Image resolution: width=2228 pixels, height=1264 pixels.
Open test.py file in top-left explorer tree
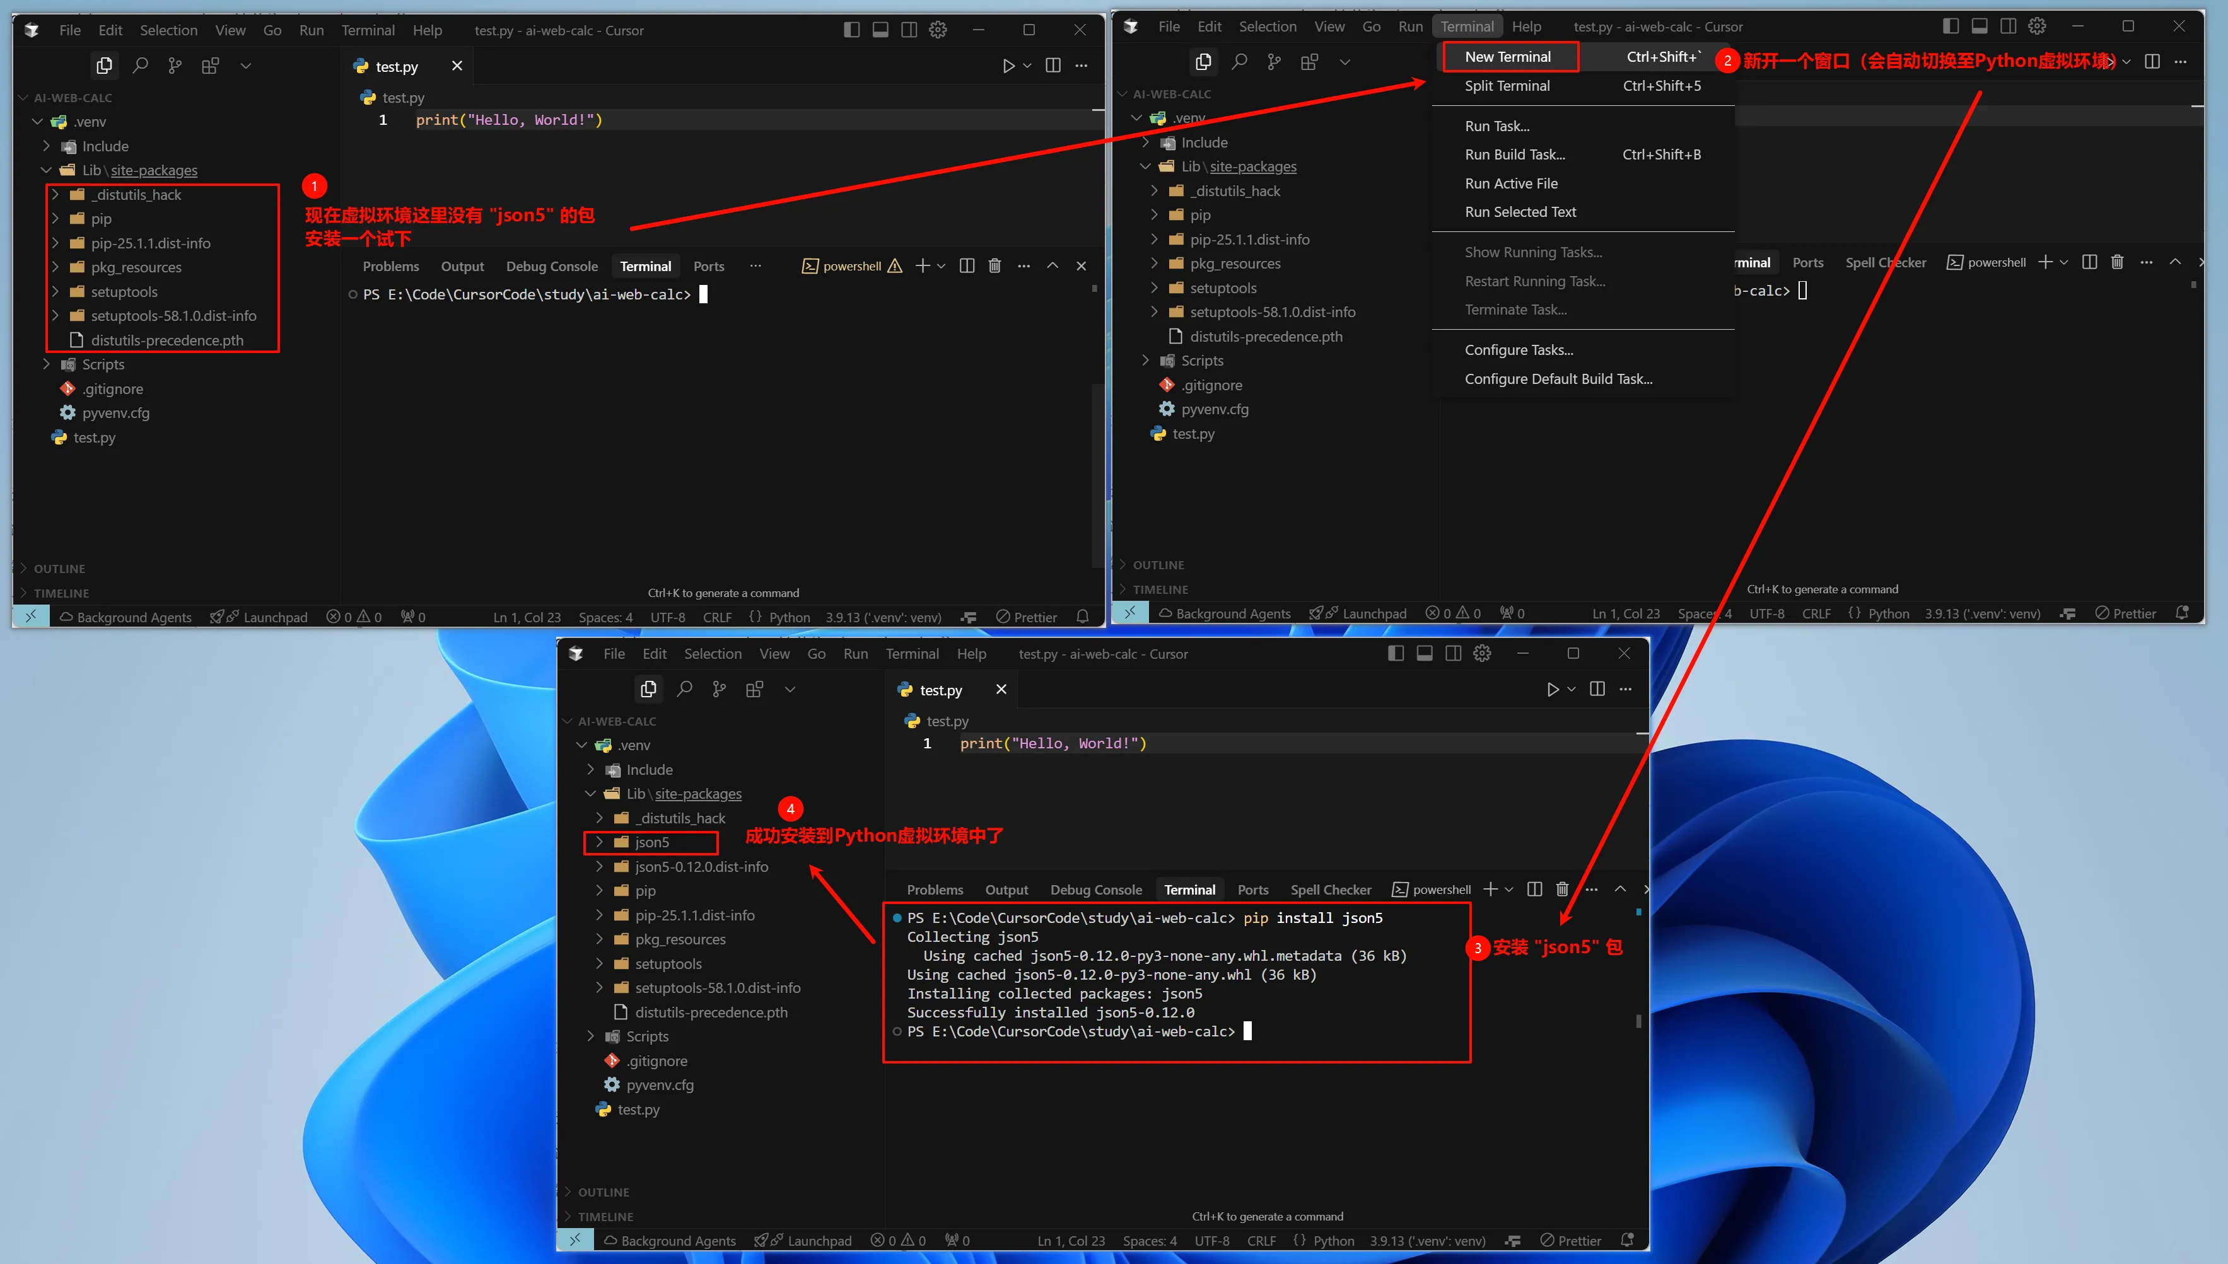pyautogui.click(x=94, y=437)
